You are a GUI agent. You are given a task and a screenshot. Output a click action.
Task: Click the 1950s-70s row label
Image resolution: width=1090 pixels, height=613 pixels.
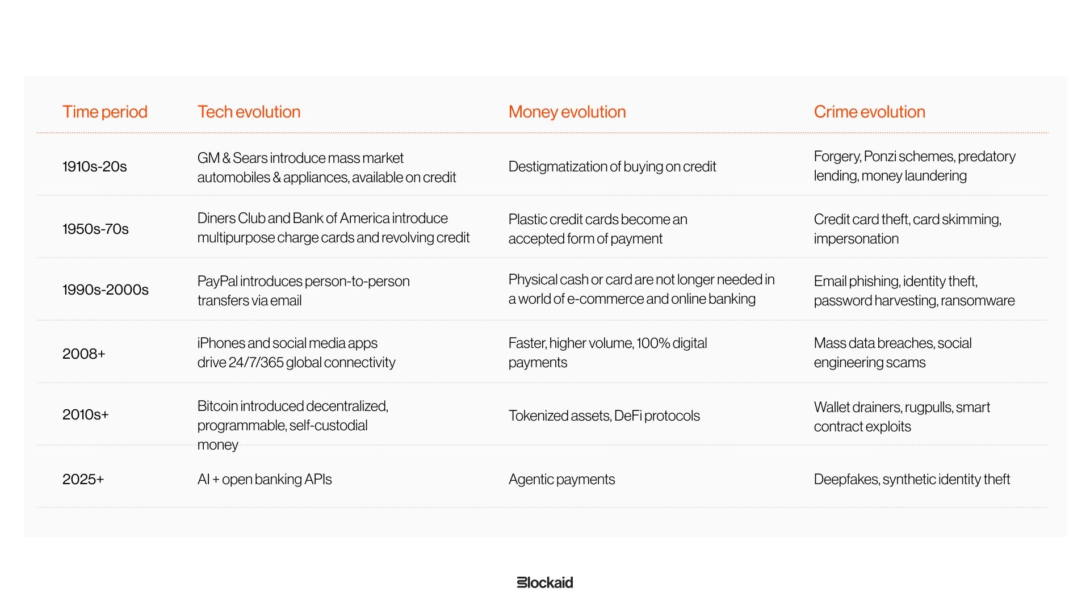click(95, 229)
